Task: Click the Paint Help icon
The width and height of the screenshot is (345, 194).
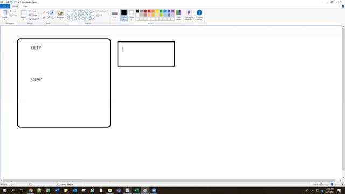Action: pyautogui.click(x=343, y=6)
